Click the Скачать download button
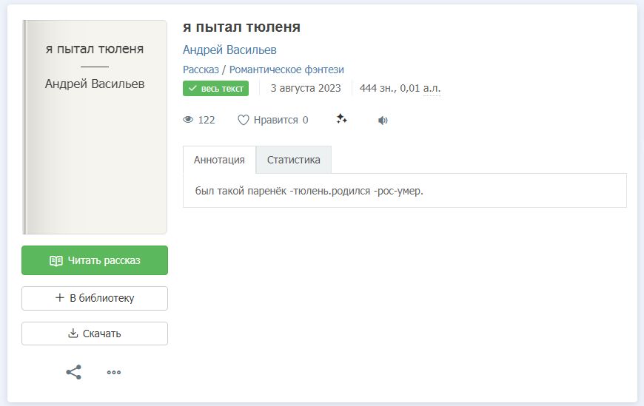This screenshot has width=644, height=406. click(x=95, y=334)
